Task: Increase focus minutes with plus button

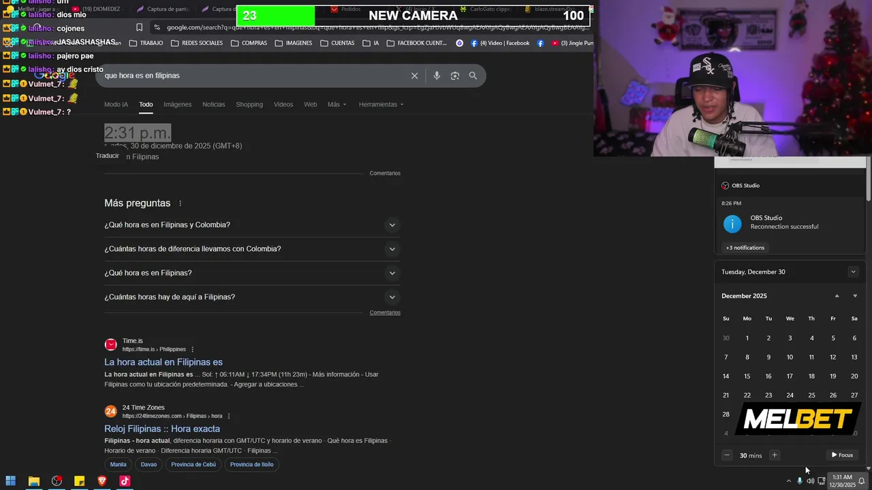Action: [x=774, y=455]
